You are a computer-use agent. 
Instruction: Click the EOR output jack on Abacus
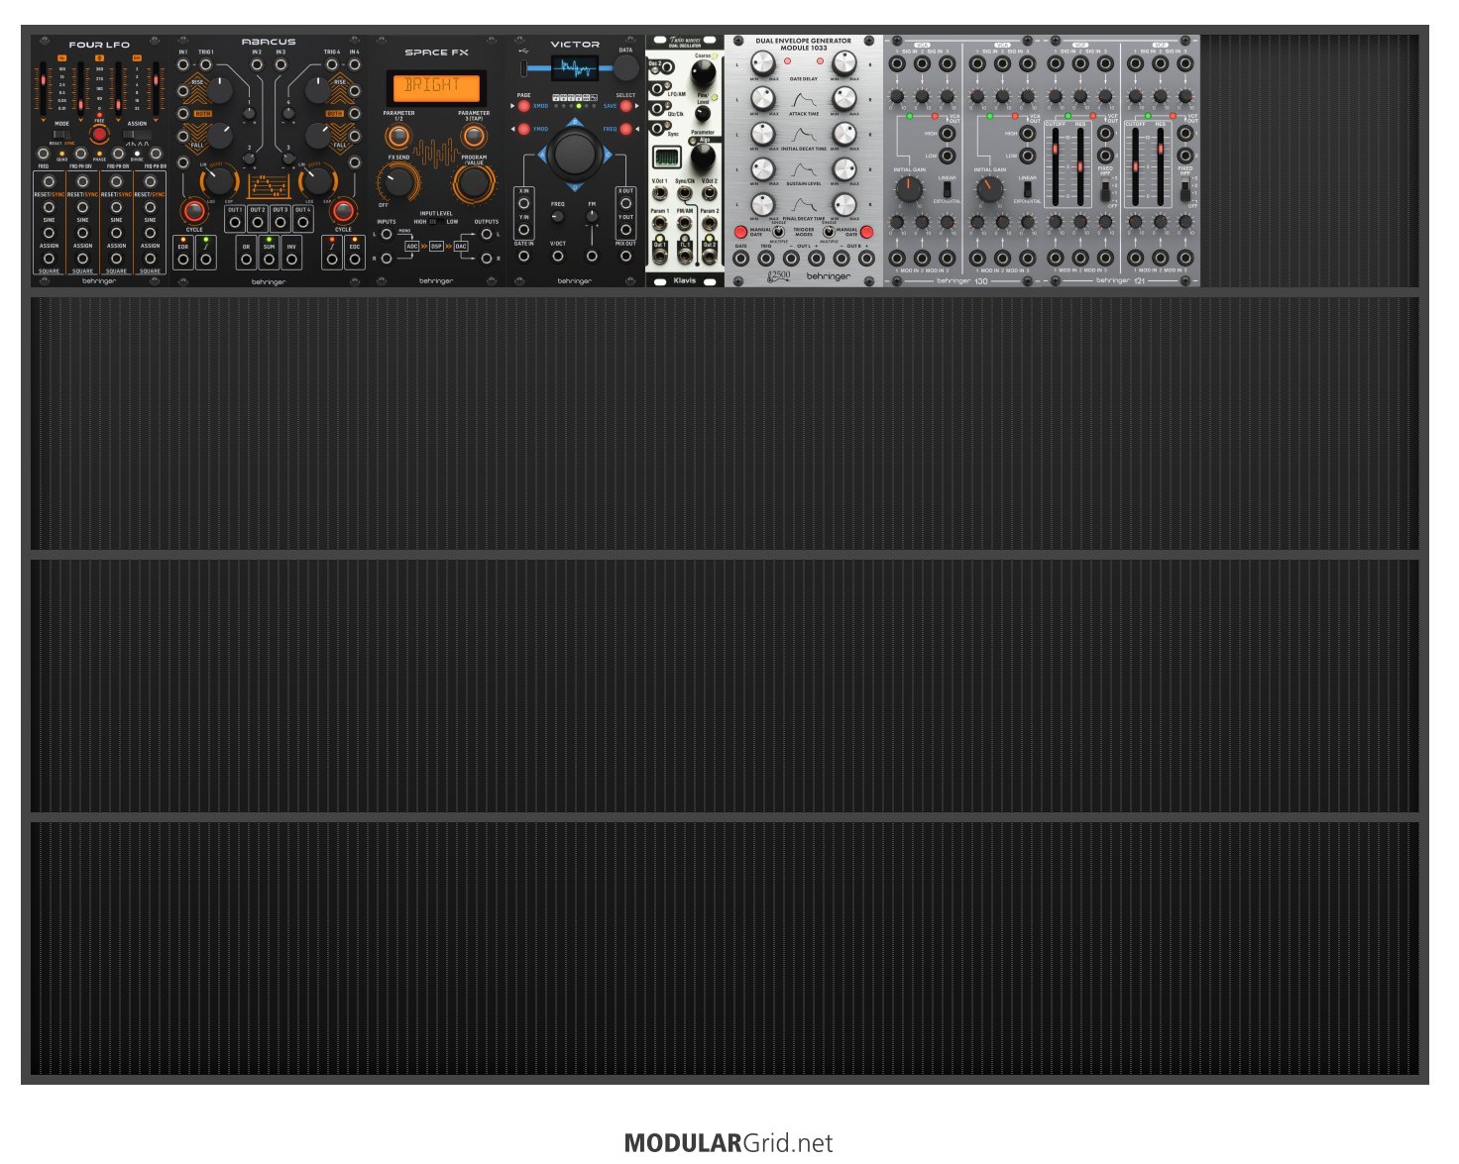point(183,260)
